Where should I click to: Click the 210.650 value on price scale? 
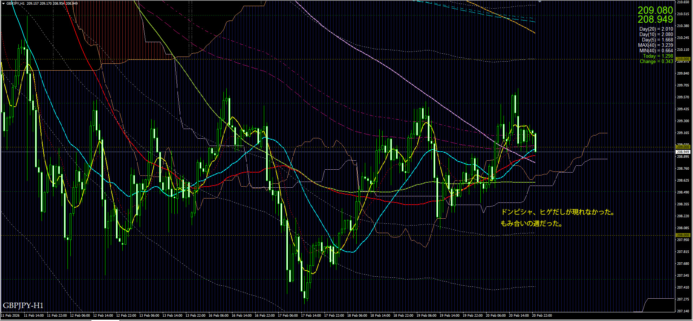pyautogui.click(x=683, y=2)
